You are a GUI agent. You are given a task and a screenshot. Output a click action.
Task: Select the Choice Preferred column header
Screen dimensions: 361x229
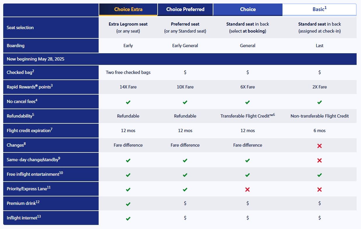click(x=185, y=9)
